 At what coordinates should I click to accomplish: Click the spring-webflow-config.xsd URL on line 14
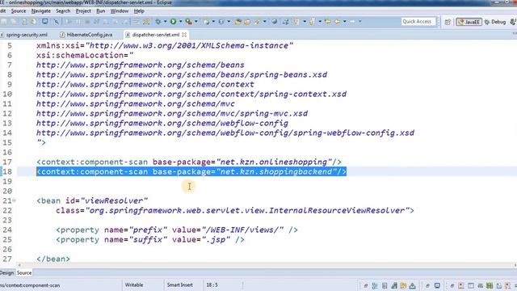[x=225, y=133]
